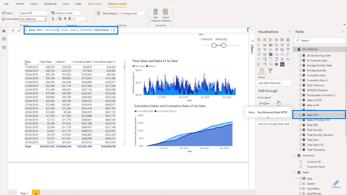Collapse the Visualizations pane chevron

point(289,32)
